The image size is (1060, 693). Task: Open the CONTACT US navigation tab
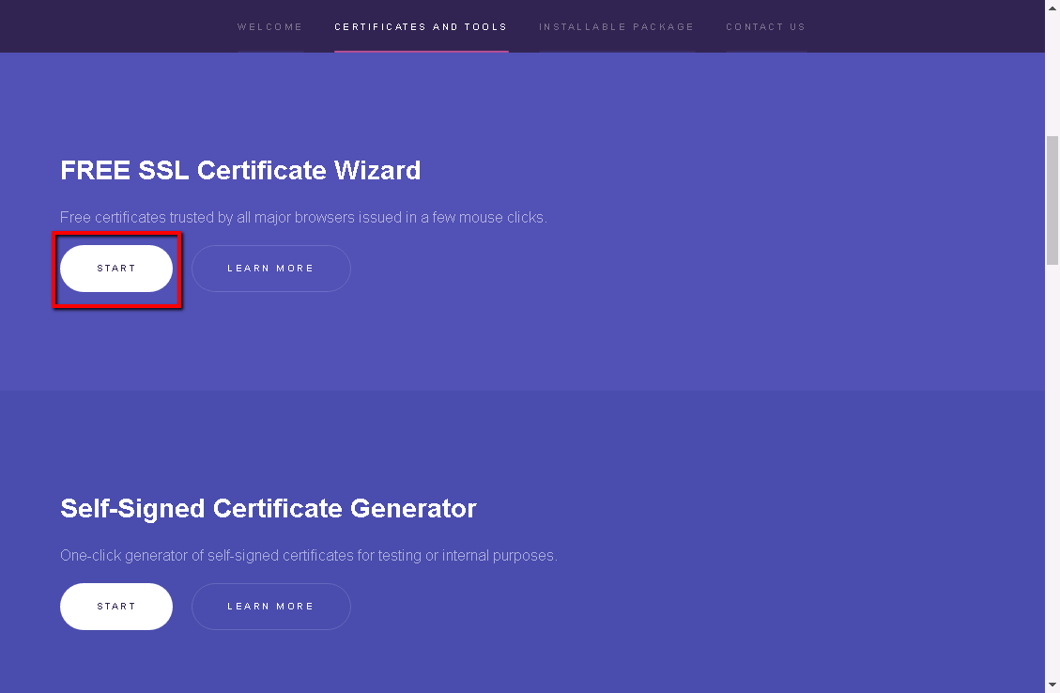pos(765,27)
